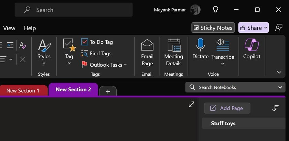
Task: Click the Email Page envelope icon
Action: [x=147, y=45]
